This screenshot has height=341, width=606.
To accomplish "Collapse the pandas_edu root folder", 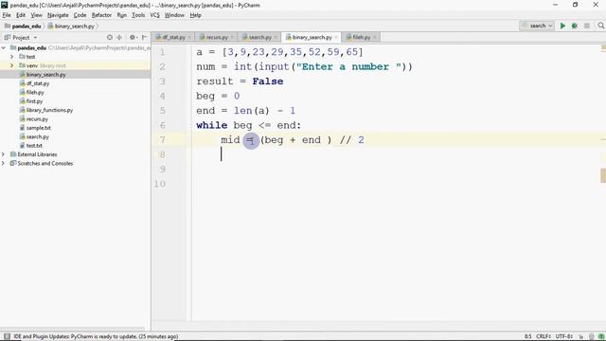I will click(4, 48).
